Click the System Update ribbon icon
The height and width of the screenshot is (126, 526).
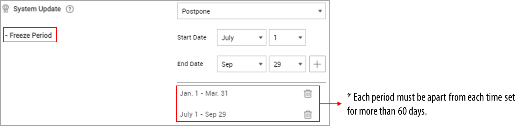coord(6,10)
